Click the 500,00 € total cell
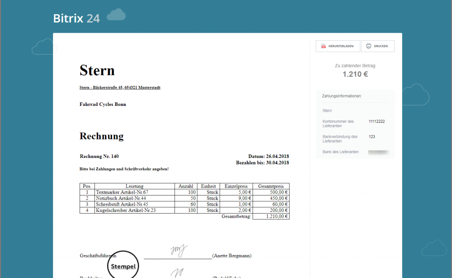This screenshot has height=278, width=452. tap(271, 192)
